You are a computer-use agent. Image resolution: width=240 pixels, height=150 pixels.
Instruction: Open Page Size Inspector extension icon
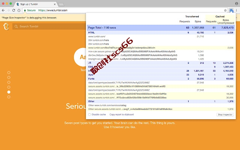(x=231, y=10)
